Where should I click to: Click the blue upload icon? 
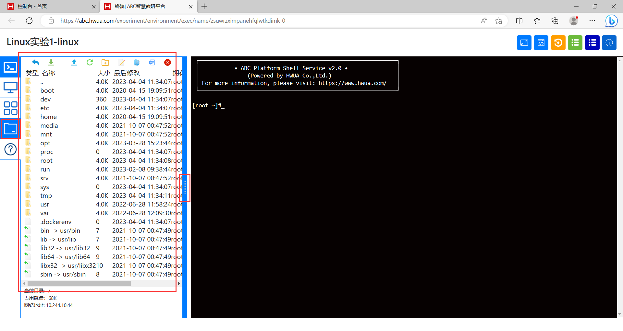pyautogui.click(x=74, y=62)
